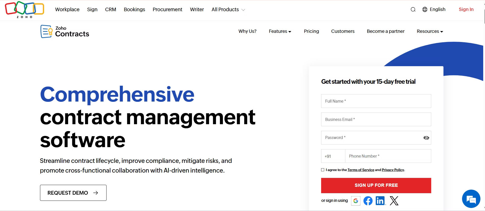The height and width of the screenshot is (211, 485).
Task: Expand the Features menu
Action: [x=280, y=31]
